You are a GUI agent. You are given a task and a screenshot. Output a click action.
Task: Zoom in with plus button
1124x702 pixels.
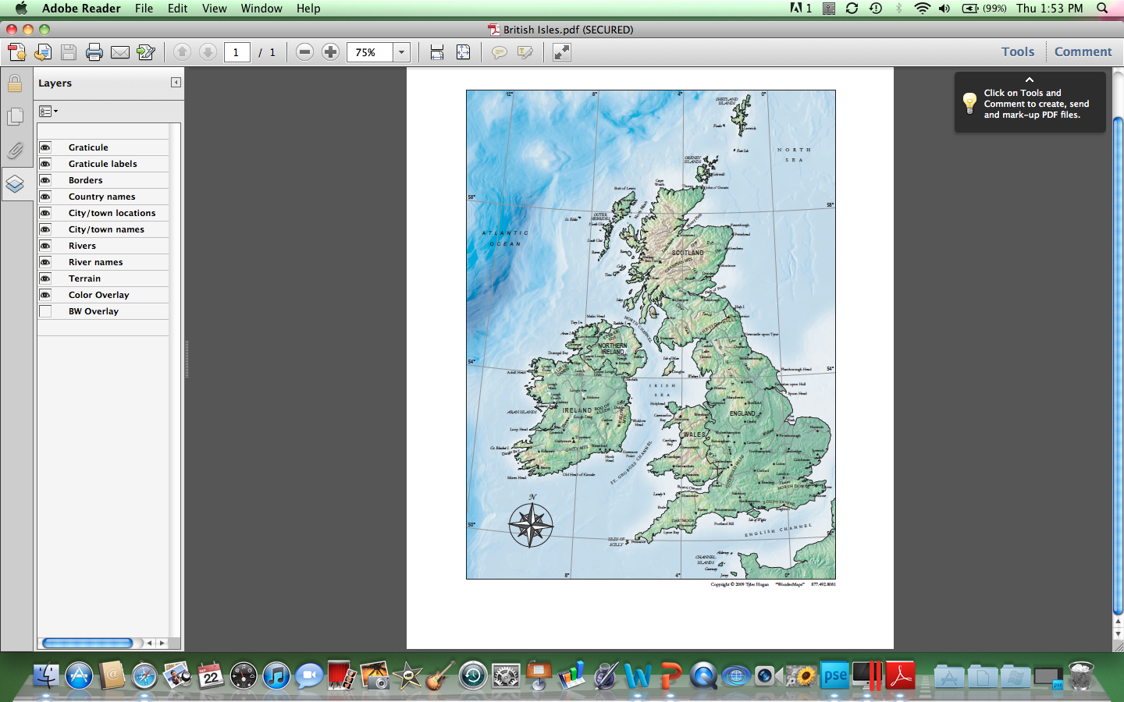[x=331, y=52]
